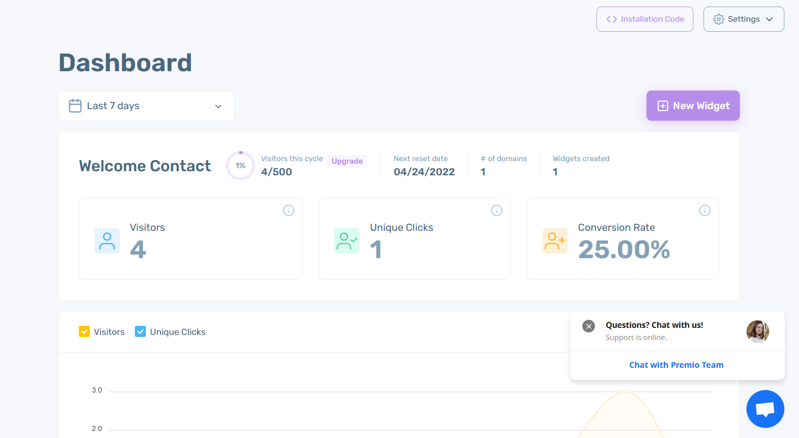Click the Settings chevron arrow
Viewport: 799px width, 438px height.
[769, 19]
